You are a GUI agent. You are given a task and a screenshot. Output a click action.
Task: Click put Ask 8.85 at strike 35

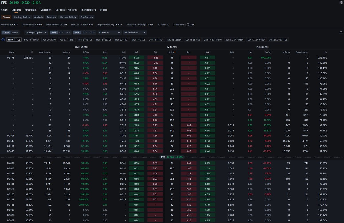pos(207,220)
